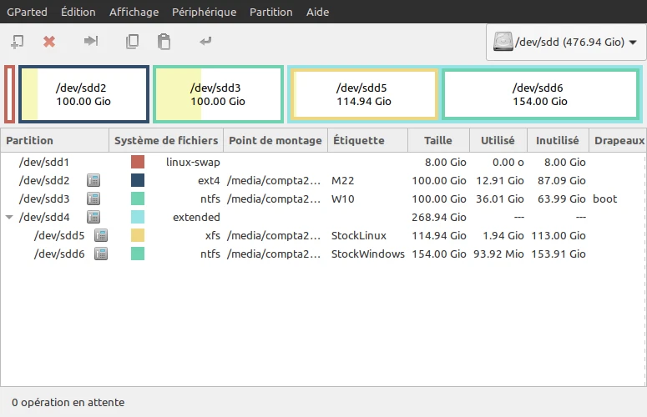Image resolution: width=647 pixels, height=417 pixels.
Task: Sort by the Utilisé column header
Action: pyautogui.click(x=498, y=140)
